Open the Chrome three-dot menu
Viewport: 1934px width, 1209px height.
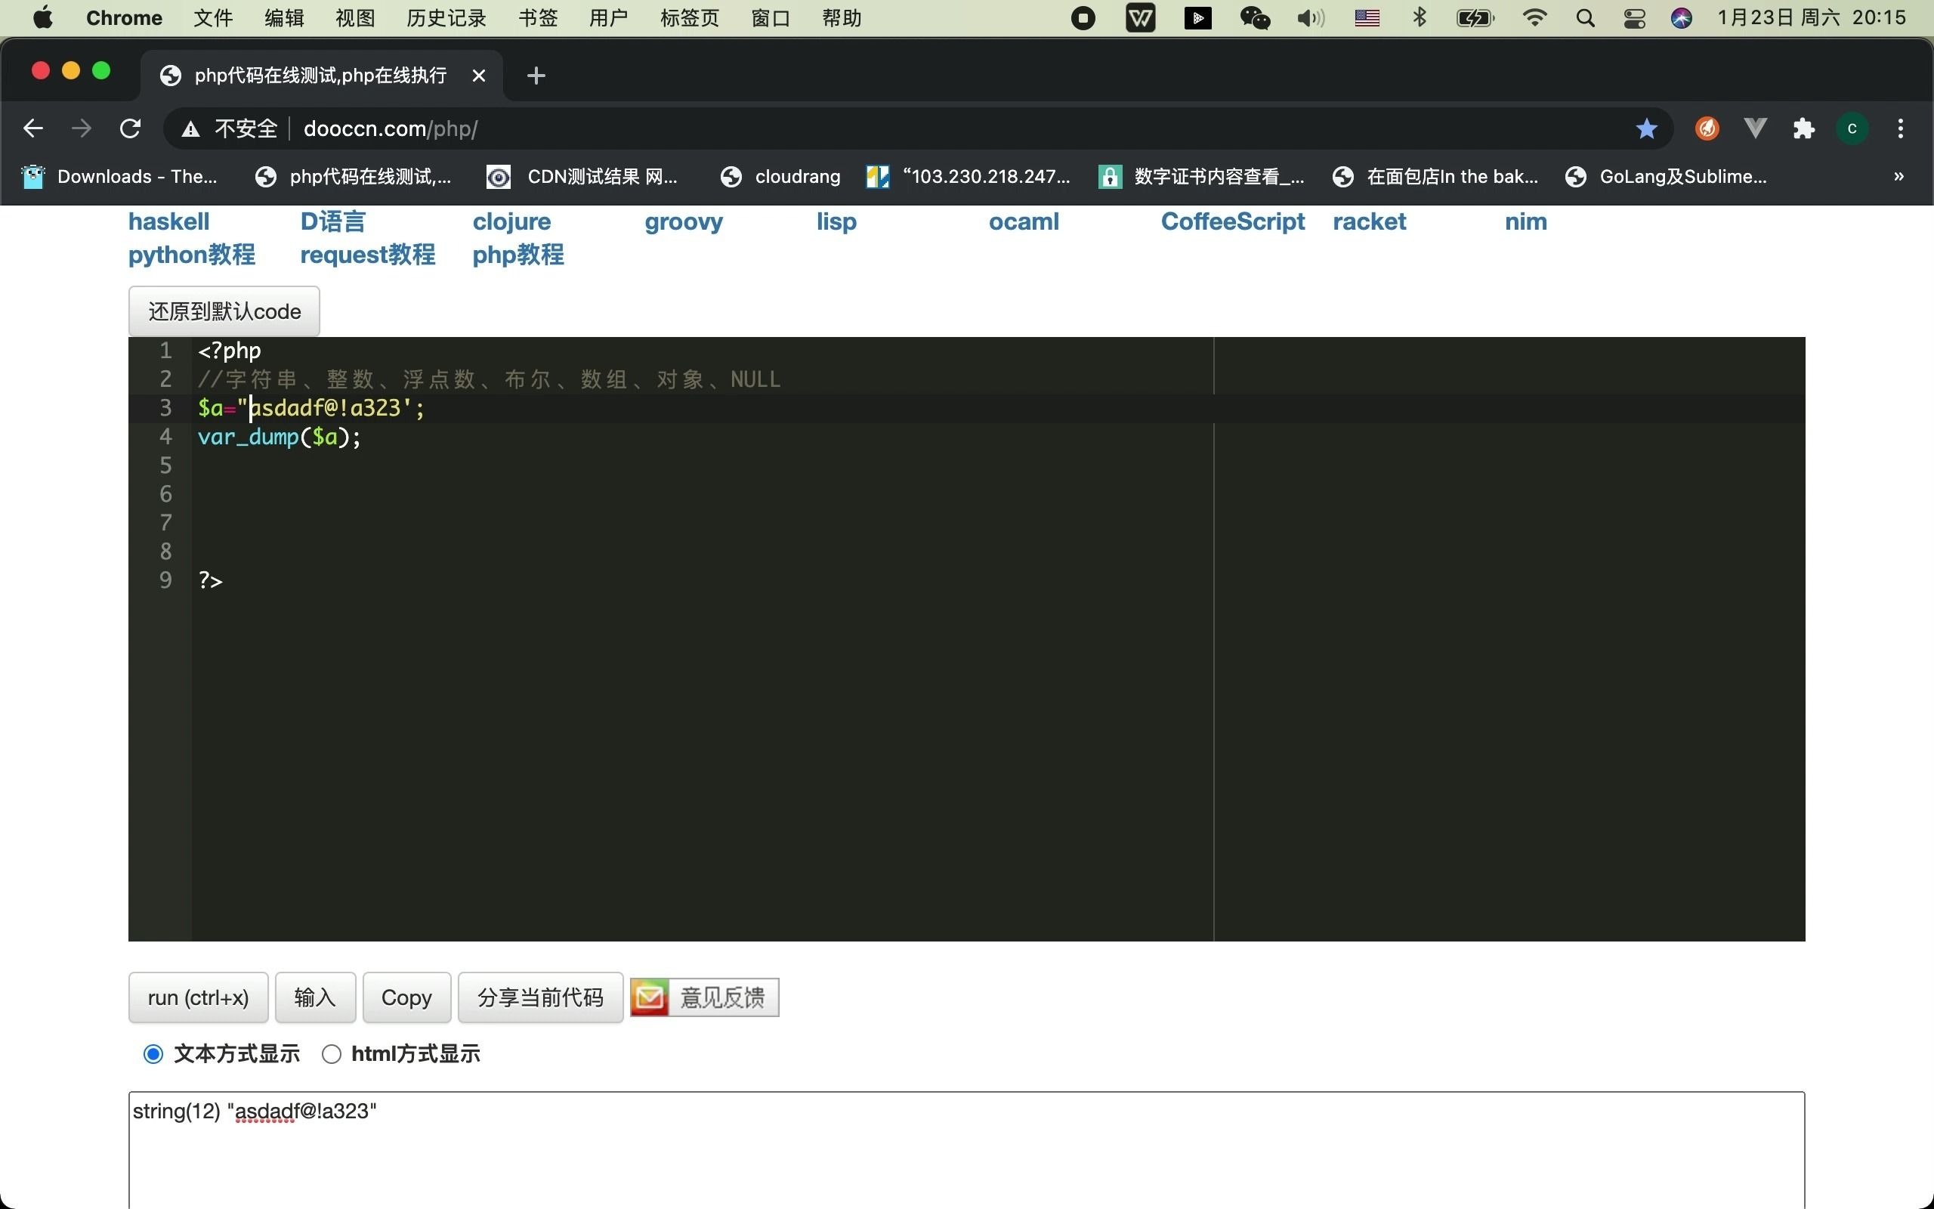[x=1901, y=128]
